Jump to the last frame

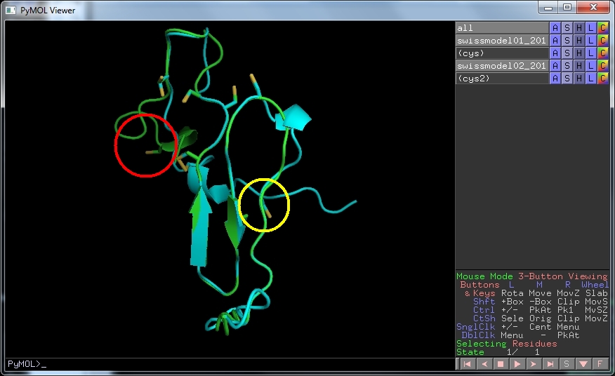[550, 364]
